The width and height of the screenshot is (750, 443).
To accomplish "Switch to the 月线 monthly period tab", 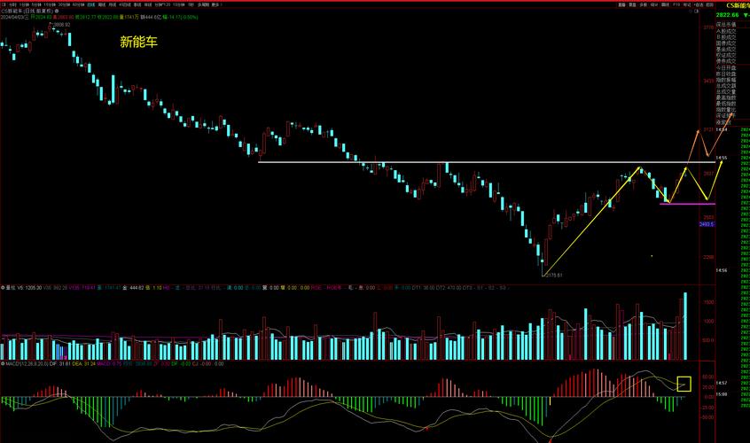I will pos(113,5).
